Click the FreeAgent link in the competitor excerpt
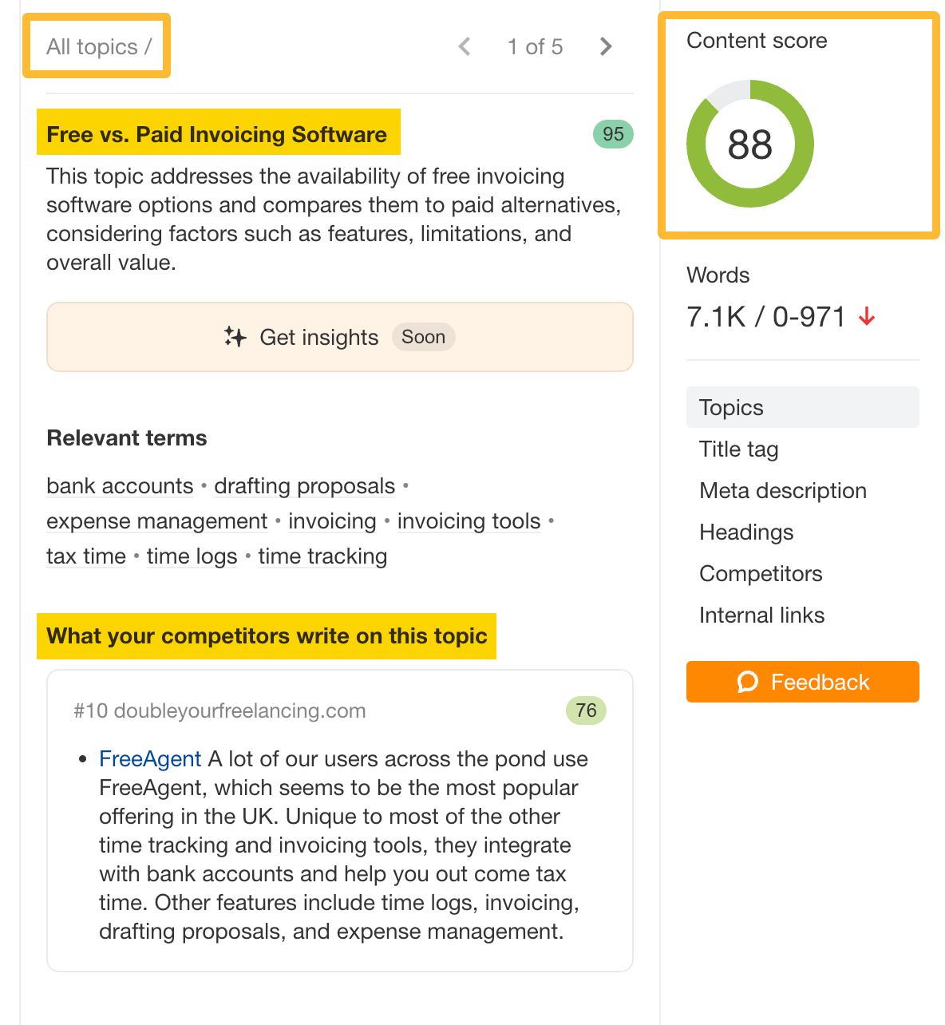 (149, 759)
